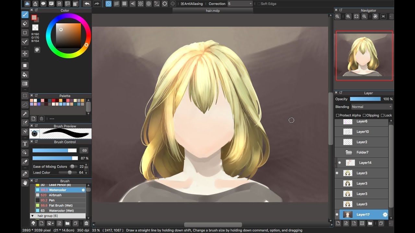Click the Redo arrow in toolbar

pyautogui.click(x=97, y=4)
